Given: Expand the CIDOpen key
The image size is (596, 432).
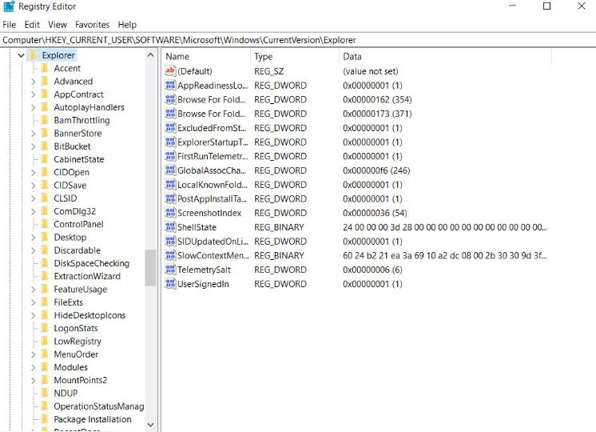Looking at the screenshot, I should [x=33, y=173].
